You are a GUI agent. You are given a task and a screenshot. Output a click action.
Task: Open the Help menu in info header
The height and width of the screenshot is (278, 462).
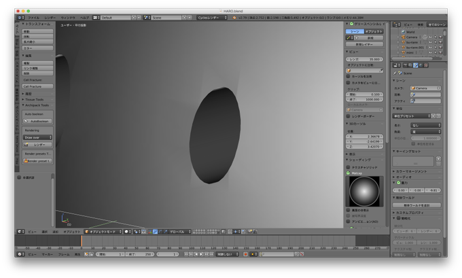84,18
